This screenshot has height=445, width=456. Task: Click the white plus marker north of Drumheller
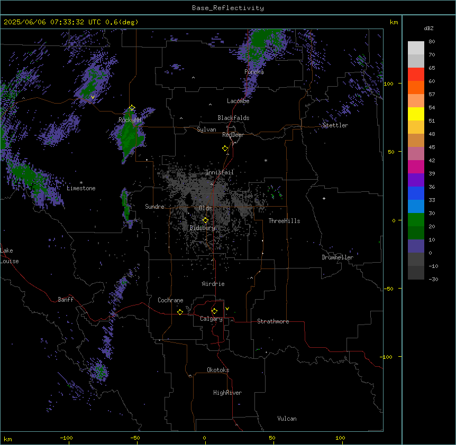pos(324,198)
